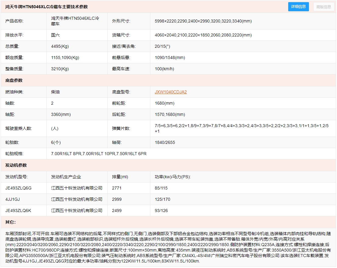
Task: Click the 燃油种类 value 柴油
Action: pos(55,92)
